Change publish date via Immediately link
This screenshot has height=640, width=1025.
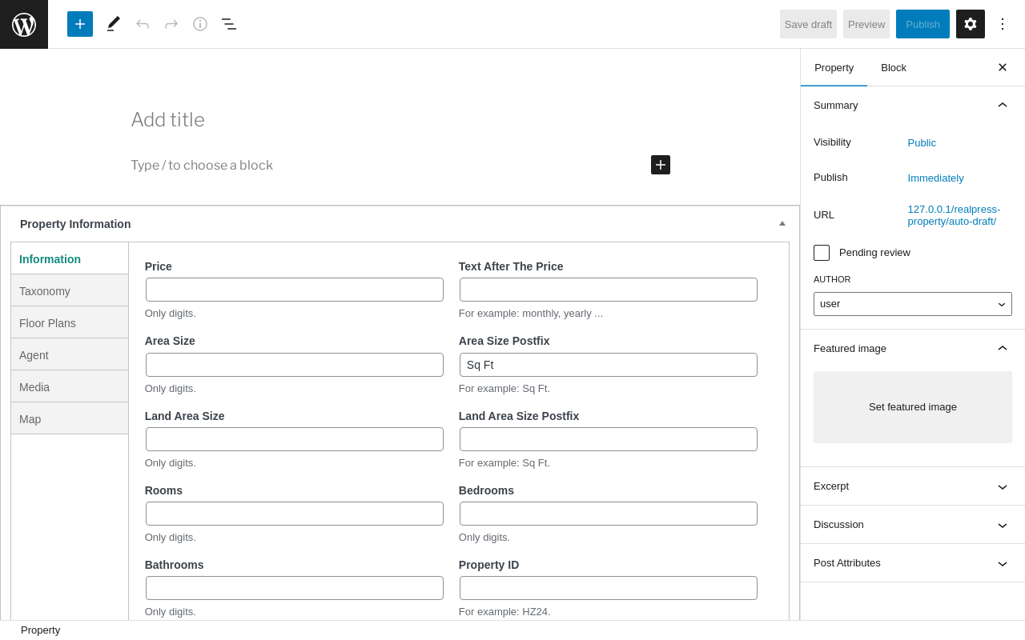935,178
